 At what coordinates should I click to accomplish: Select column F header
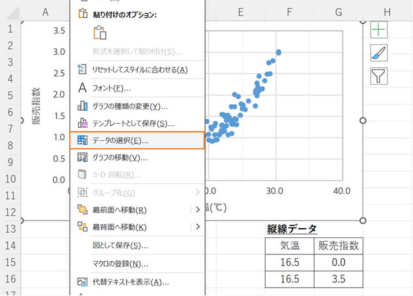pyautogui.click(x=290, y=12)
